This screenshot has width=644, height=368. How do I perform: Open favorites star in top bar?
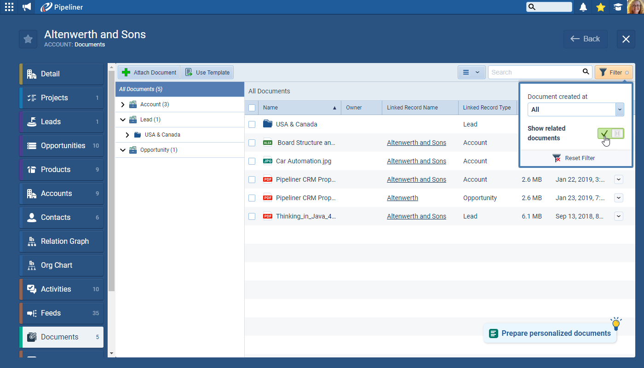(600, 7)
